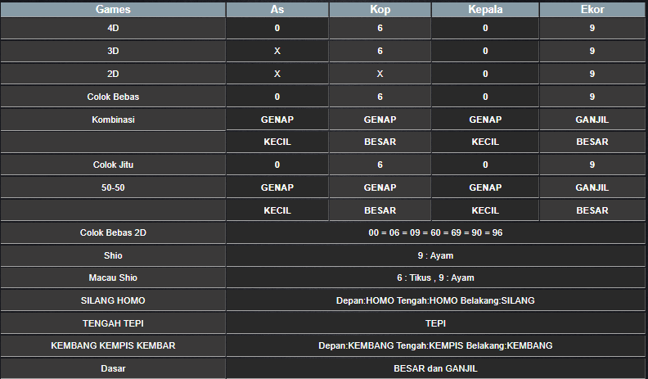Click Colok Jitu row As value 0
The height and width of the screenshot is (379, 648).
(277, 165)
